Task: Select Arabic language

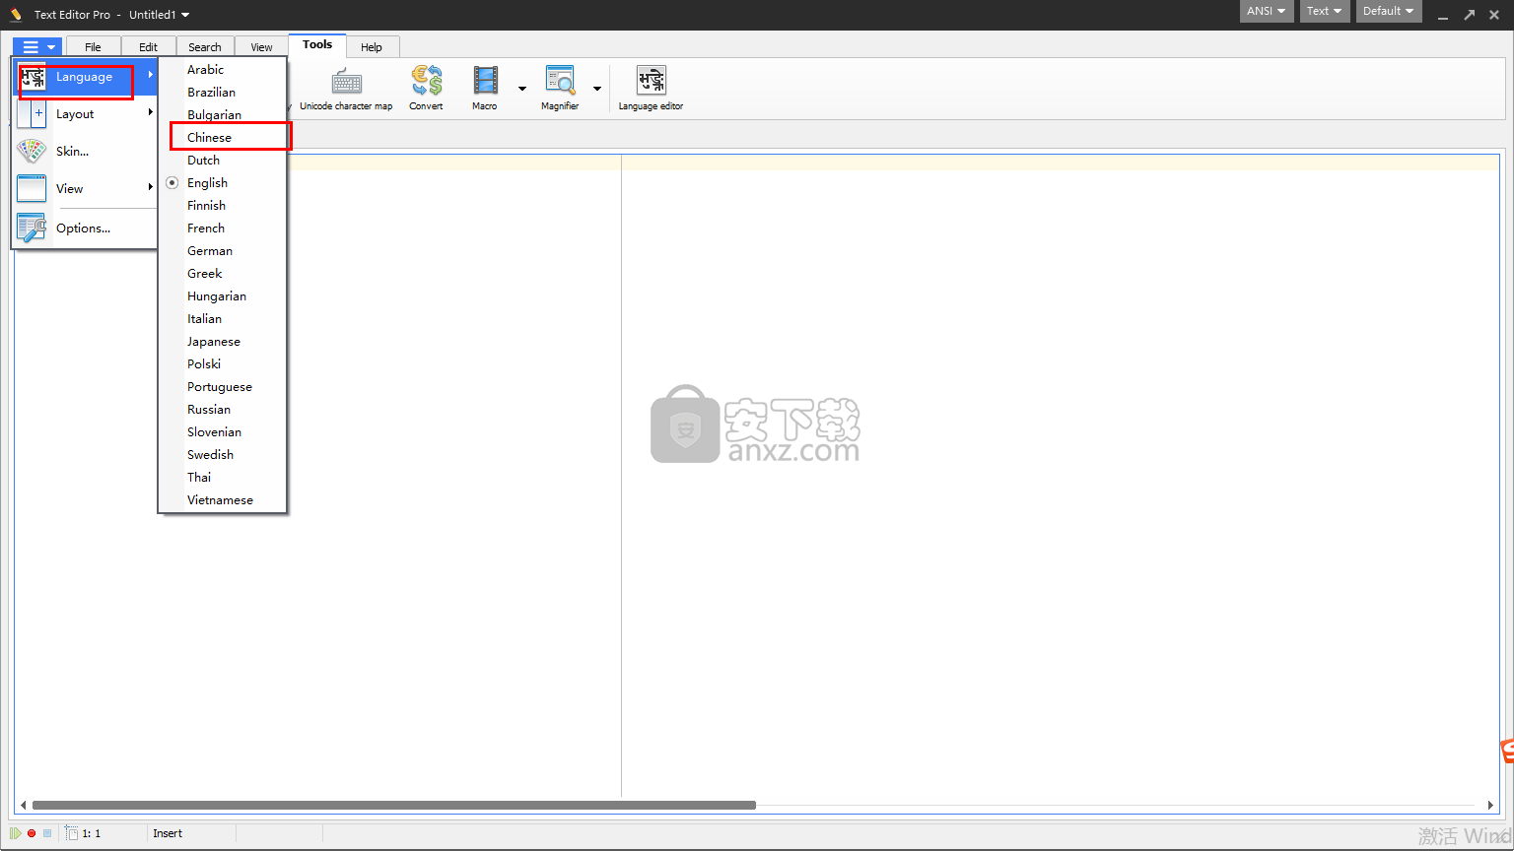Action: pyautogui.click(x=223, y=70)
